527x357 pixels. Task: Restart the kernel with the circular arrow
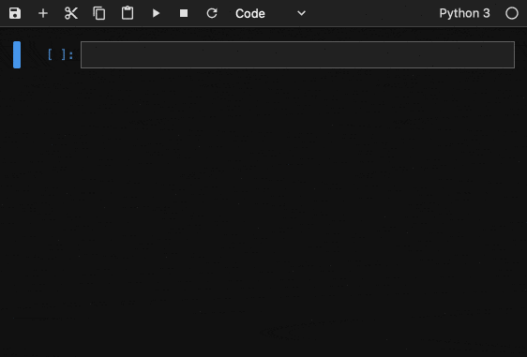(212, 13)
